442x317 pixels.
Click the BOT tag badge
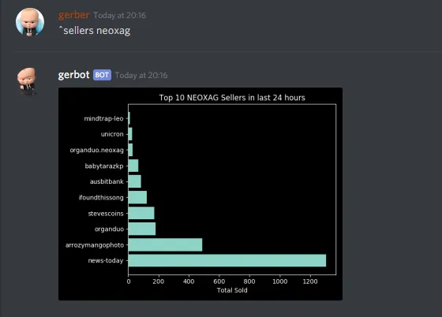click(x=102, y=75)
